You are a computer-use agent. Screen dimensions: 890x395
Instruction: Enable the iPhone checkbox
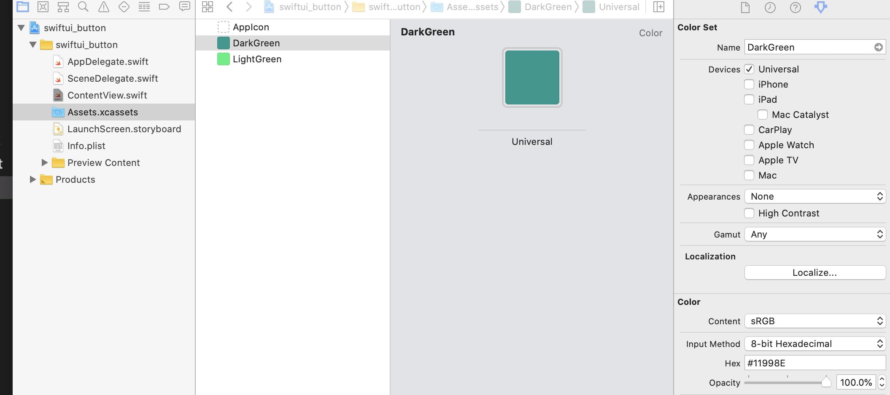[x=749, y=84]
